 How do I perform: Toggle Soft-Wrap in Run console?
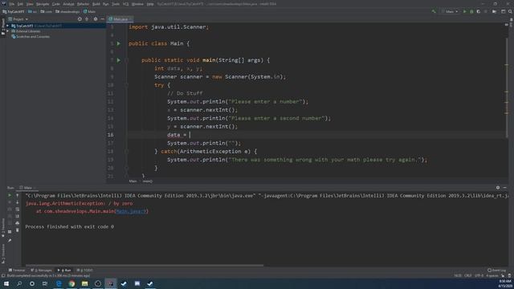point(18,209)
